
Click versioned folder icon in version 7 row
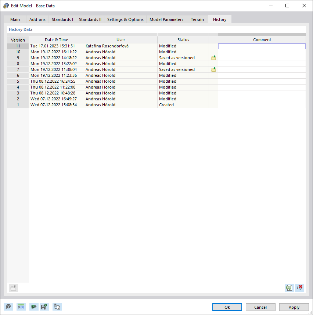click(213, 69)
